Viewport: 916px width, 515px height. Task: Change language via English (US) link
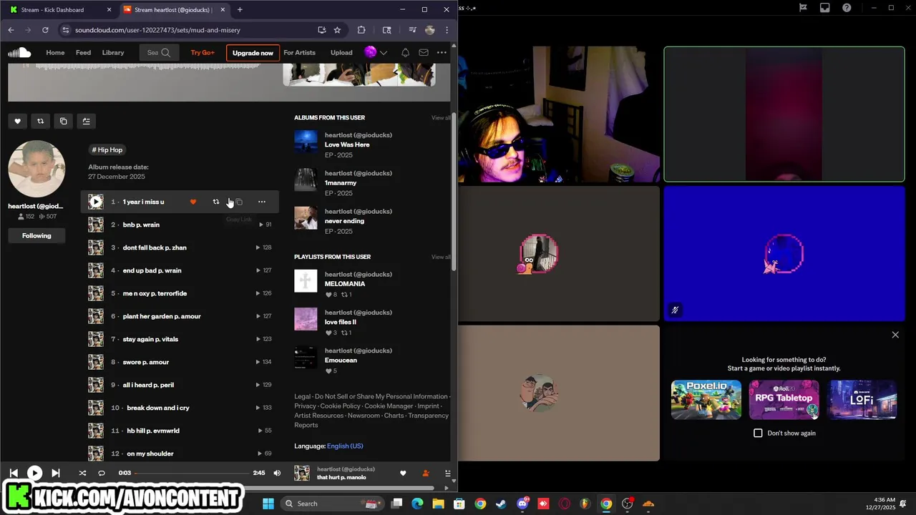click(x=345, y=446)
